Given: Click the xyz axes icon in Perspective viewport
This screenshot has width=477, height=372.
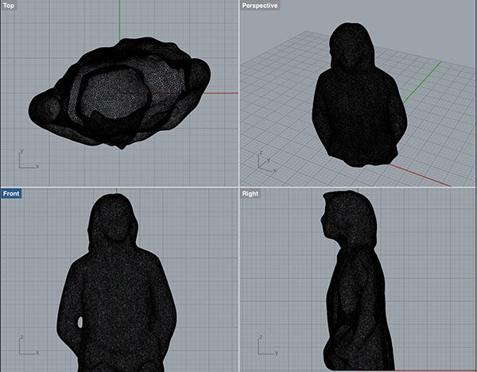Looking at the screenshot, I should pyautogui.click(x=267, y=162).
